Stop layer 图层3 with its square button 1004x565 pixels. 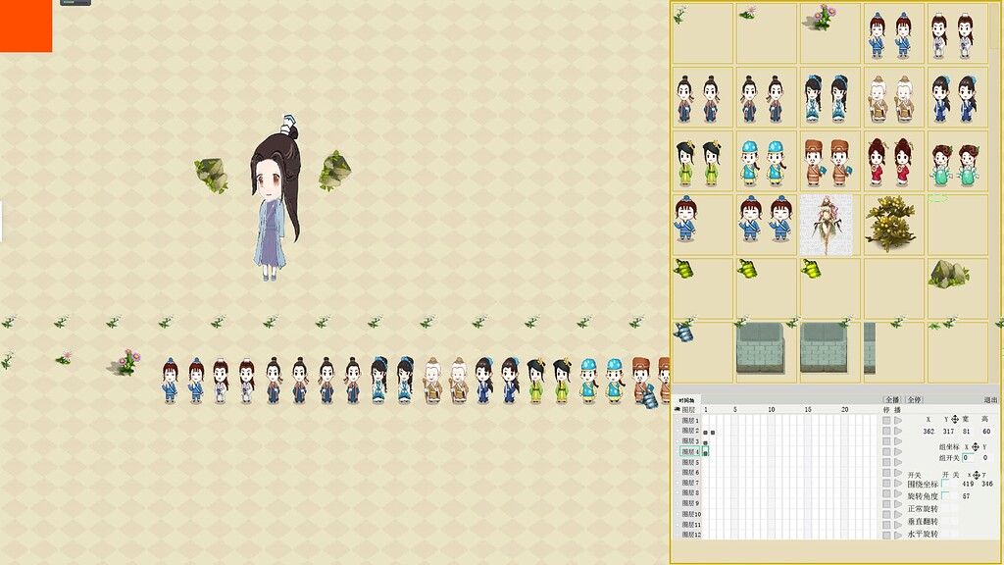[886, 441]
